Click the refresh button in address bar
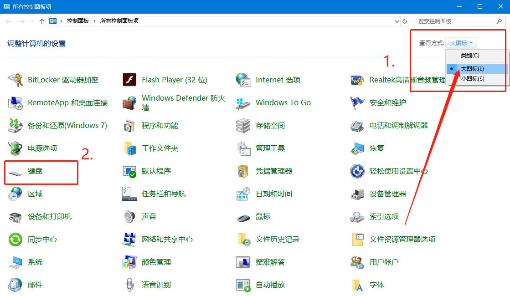The image size is (510, 296). pyautogui.click(x=405, y=21)
